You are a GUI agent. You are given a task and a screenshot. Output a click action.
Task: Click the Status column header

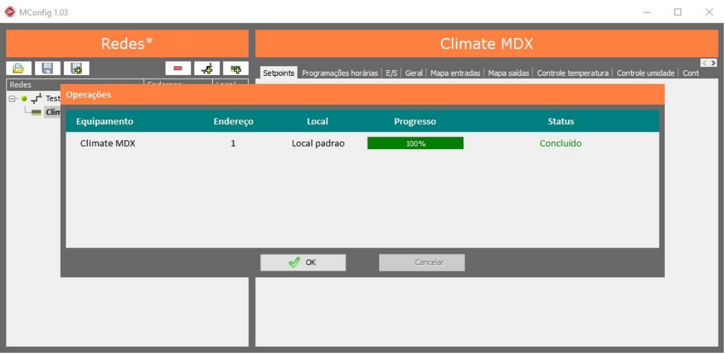[561, 121]
